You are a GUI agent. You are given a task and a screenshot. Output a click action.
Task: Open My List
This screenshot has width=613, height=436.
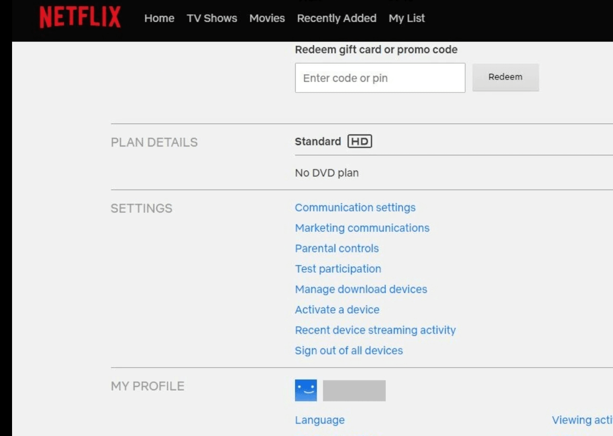point(407,18)
